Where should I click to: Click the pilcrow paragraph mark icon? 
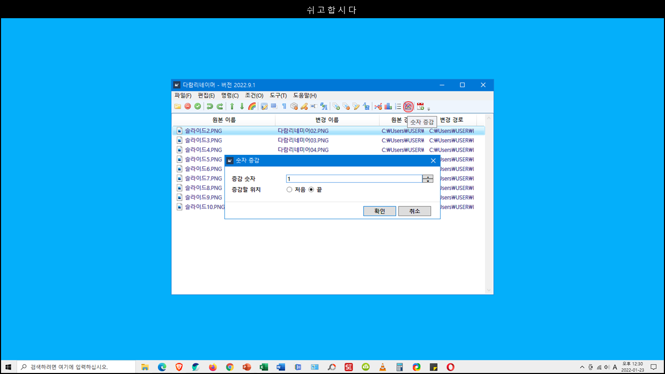(284, 106)
